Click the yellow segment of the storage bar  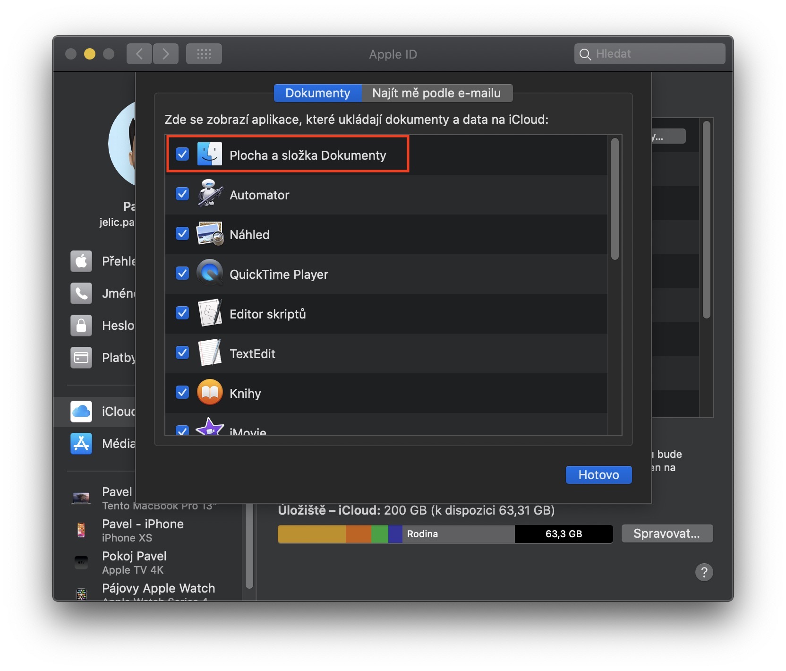pos(312,534)
